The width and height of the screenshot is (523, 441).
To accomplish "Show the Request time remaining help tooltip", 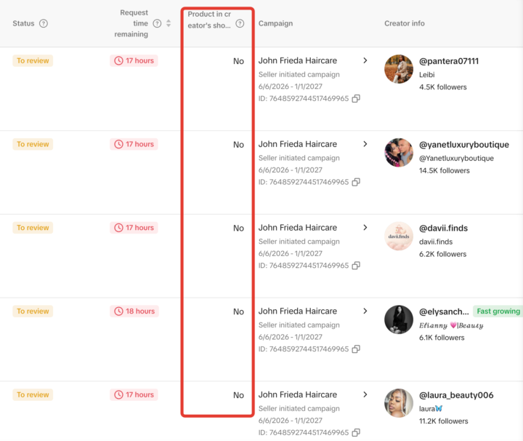I will (157, 23).
